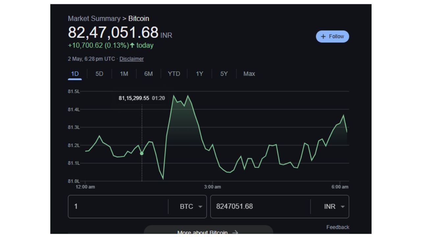This screenshot has height=237, width=421.
Task: Switch to the 5D range tab
Action: (x=99, y=74)
